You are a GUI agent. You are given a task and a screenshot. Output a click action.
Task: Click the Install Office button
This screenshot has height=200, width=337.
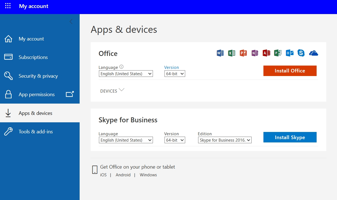point(290,71)
